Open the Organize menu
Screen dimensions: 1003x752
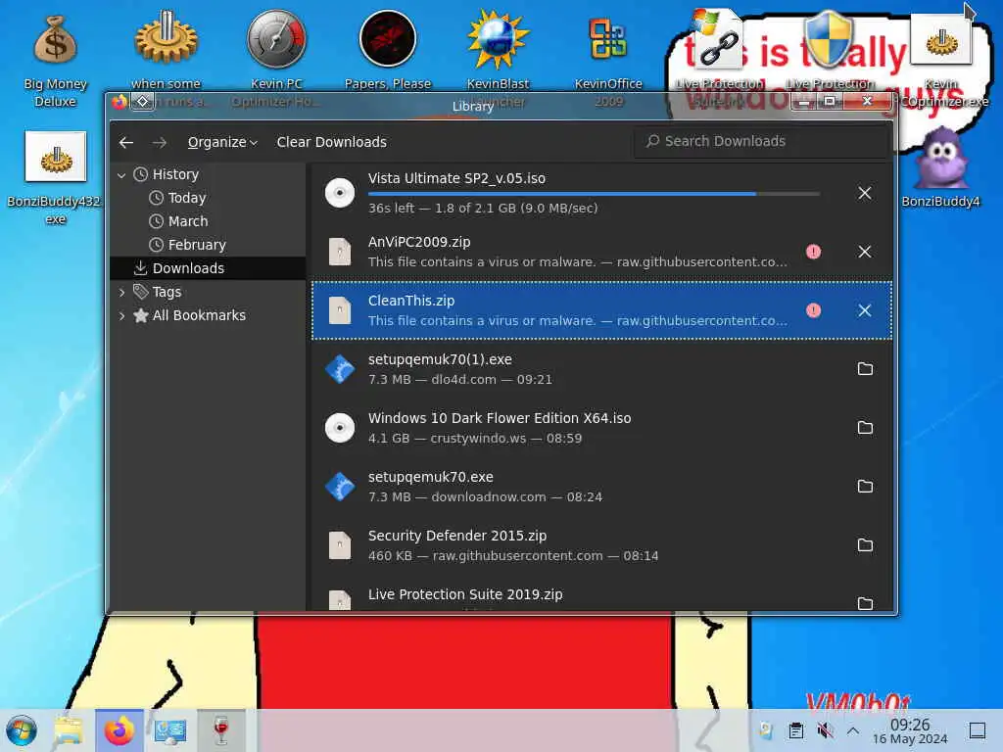coord(222,142)
